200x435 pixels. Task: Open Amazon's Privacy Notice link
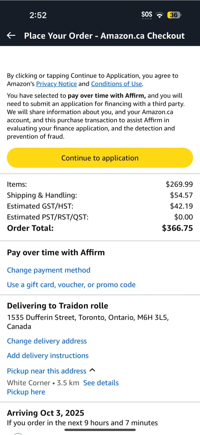(x=56, y=84)
